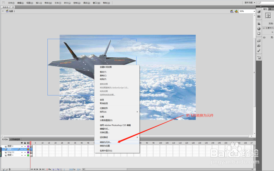Go to first frame button
The width and height of the screenshot is (274, 171).
[x=32, y=169]
